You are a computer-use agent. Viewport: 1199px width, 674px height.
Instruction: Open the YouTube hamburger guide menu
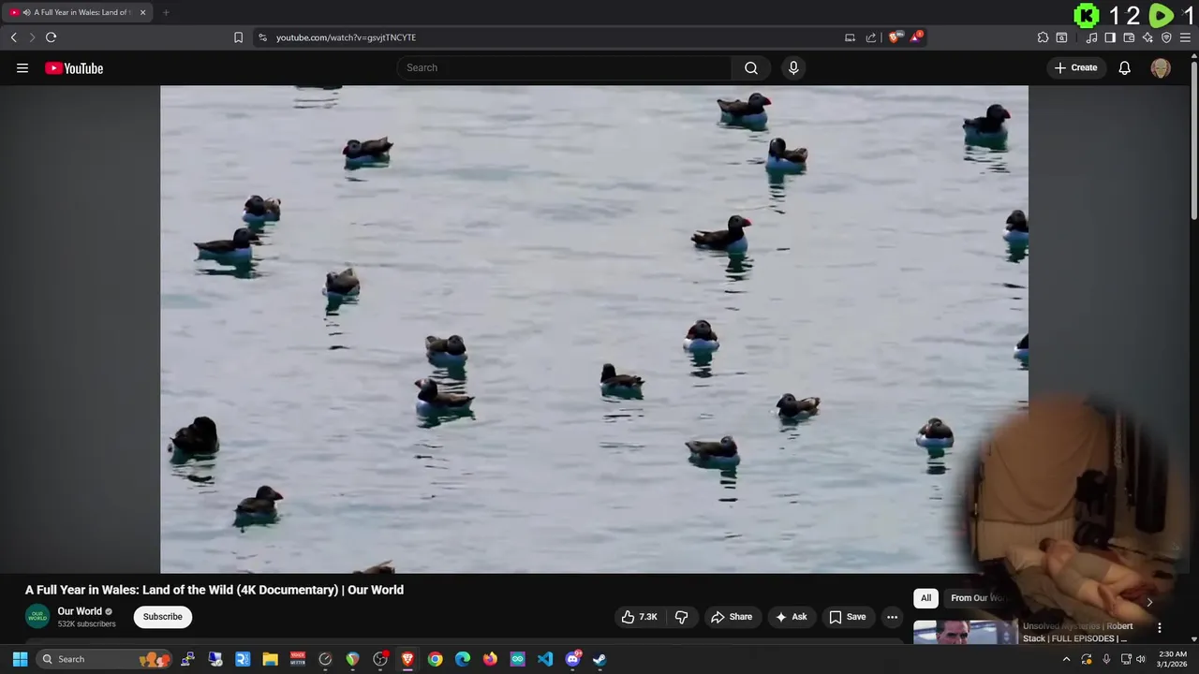(x=22, y=67)
